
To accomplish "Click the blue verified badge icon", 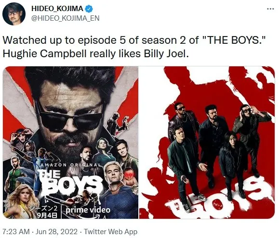I will tap(89, 9).
